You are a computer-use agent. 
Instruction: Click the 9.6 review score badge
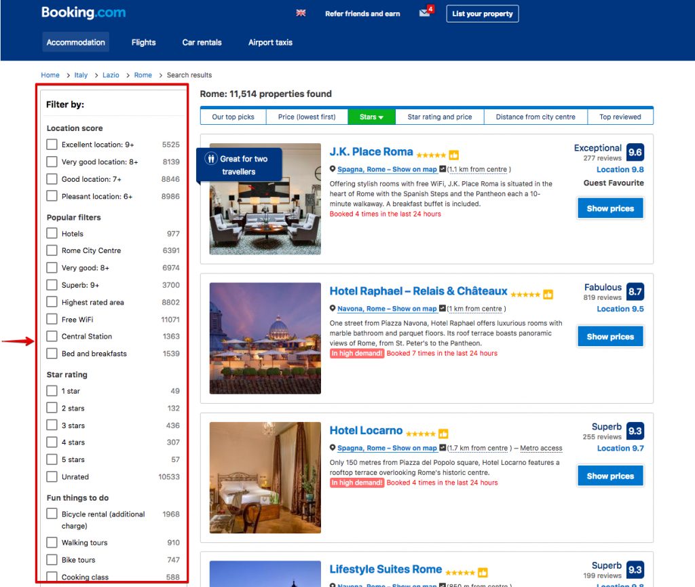point(635,152)
